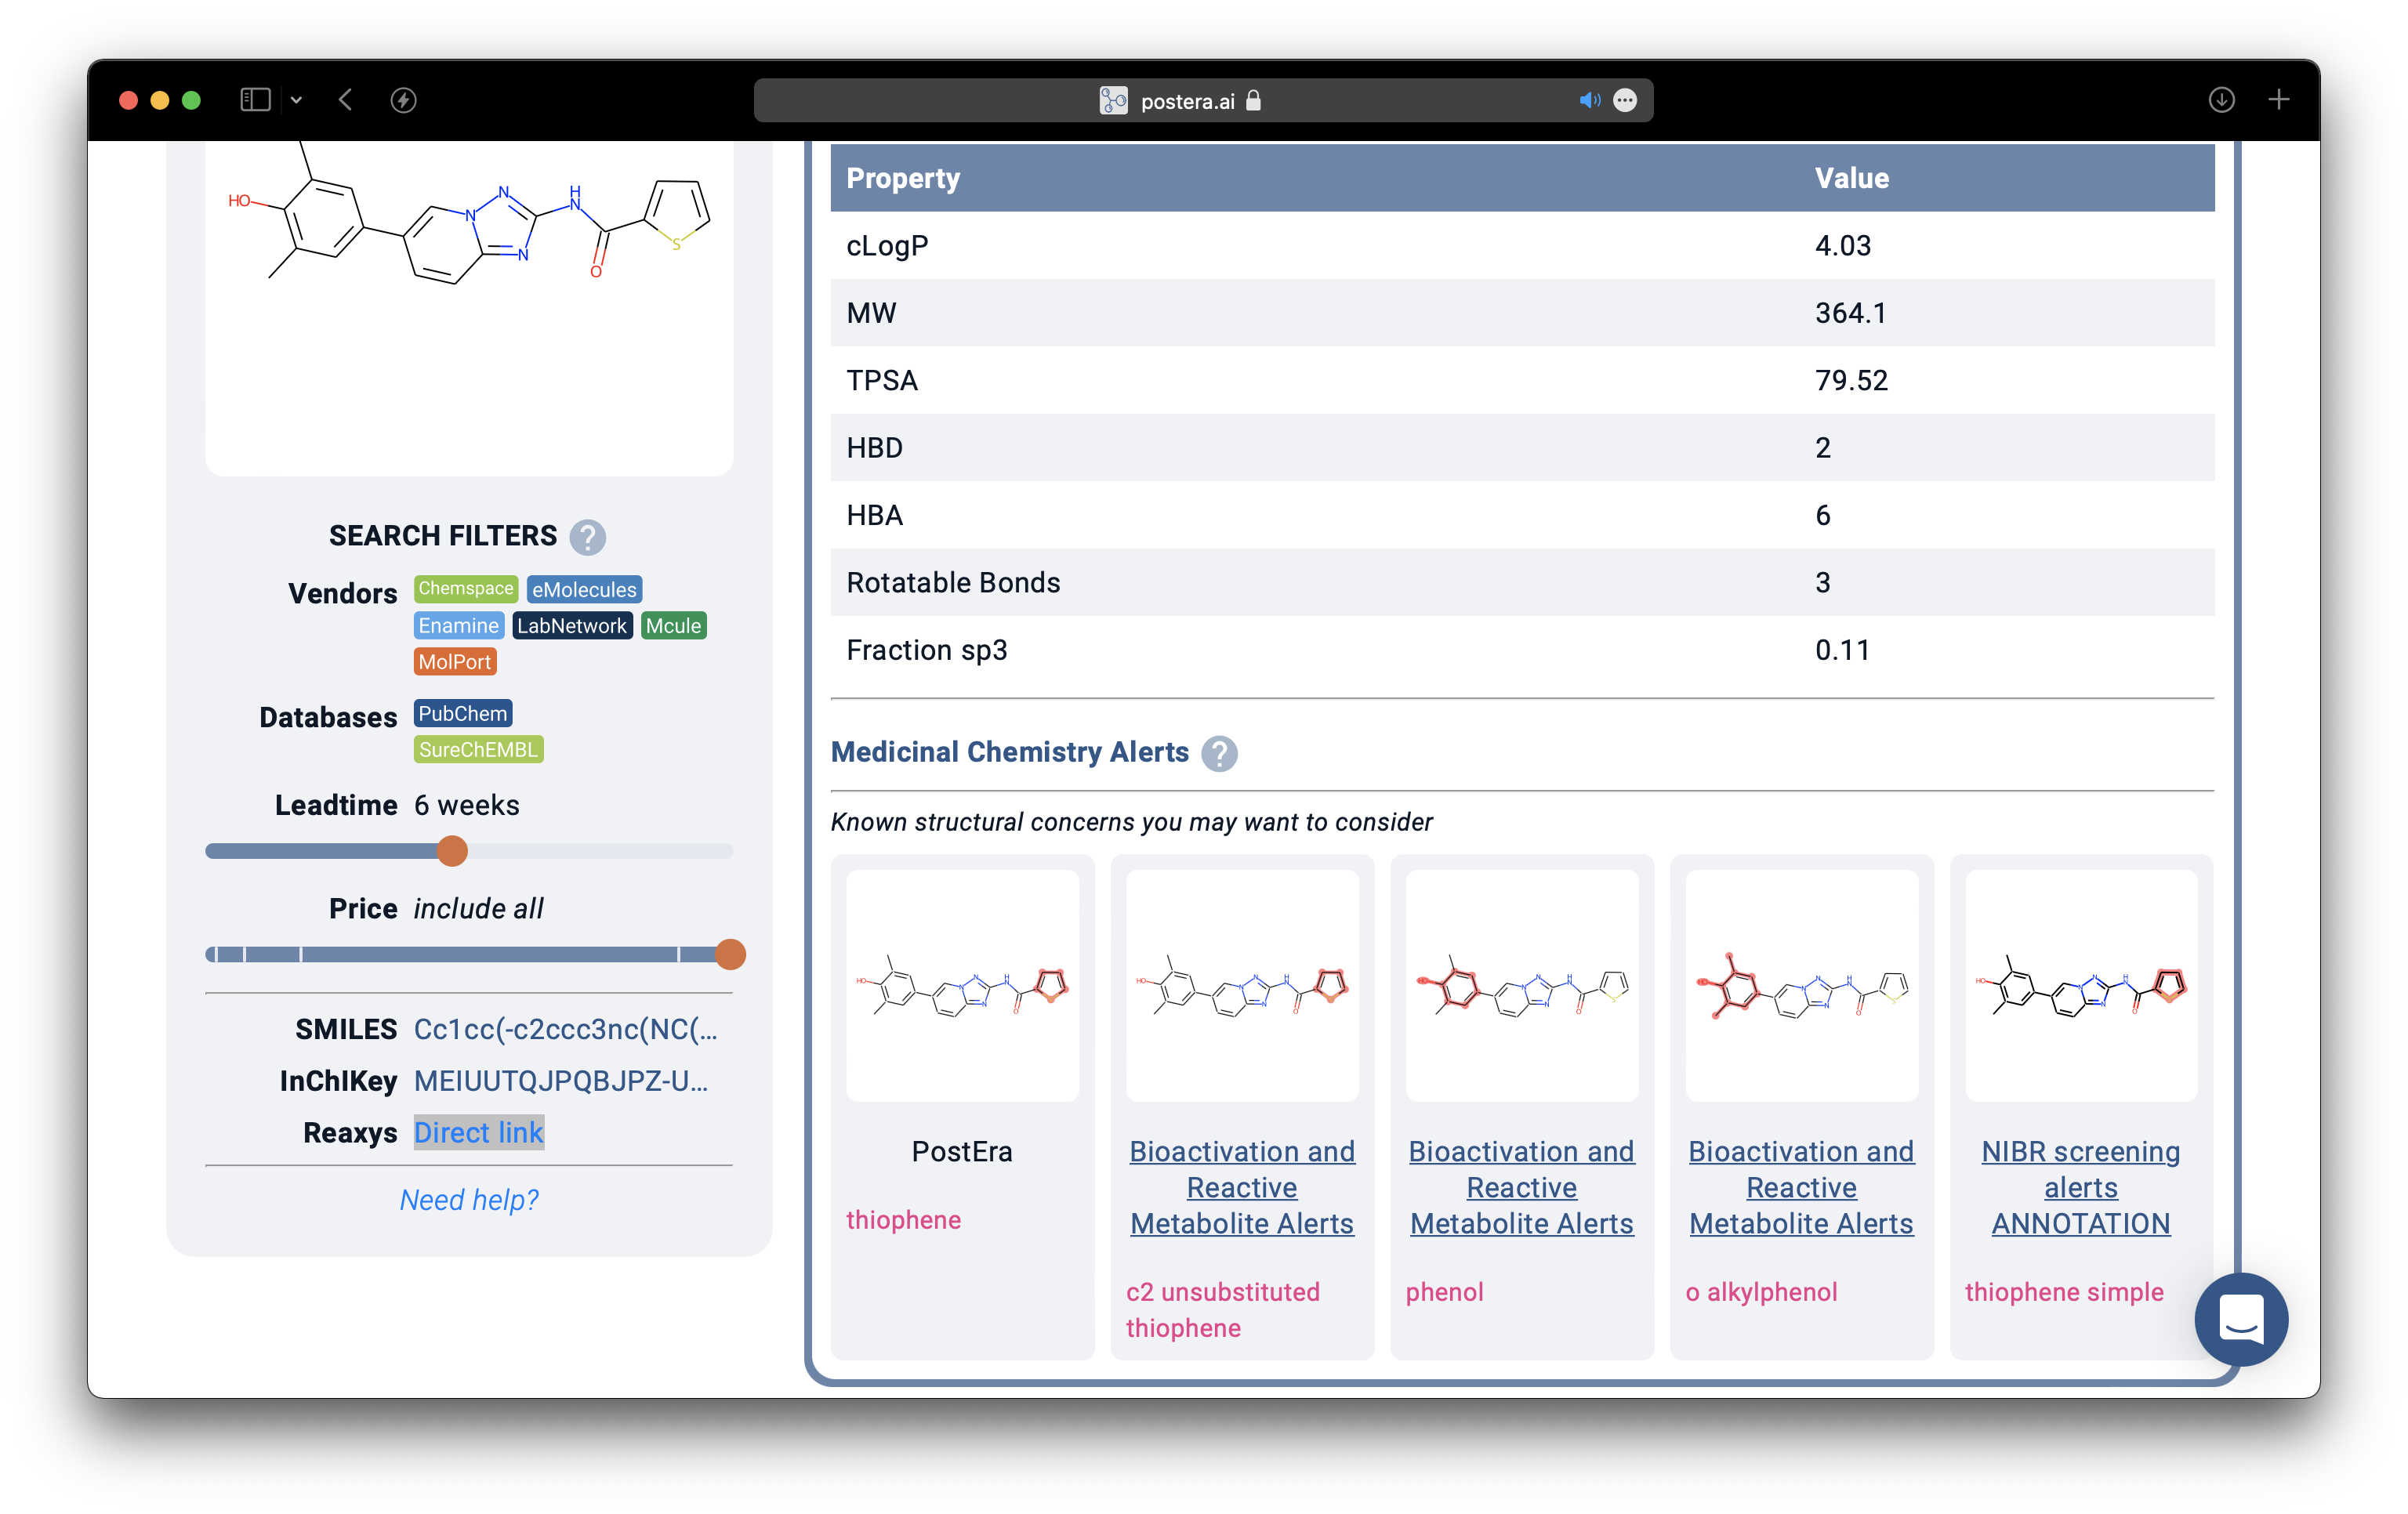The image size is (2408, 1514).
Task: Toggle the LabNetwork vendor filter
Action: click(572, 625)
